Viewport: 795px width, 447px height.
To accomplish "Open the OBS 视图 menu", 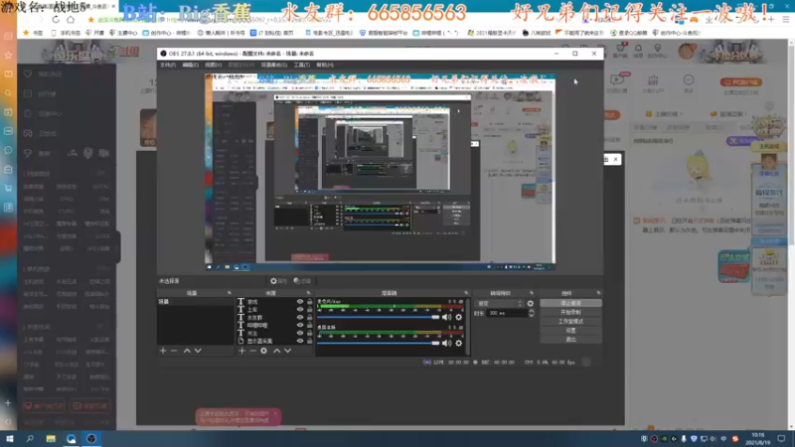I will click(213, 65).
